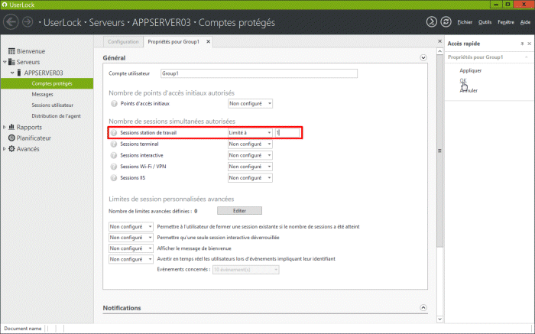Open the Outils menu
The height and width of the screenshot is (334, 535).
tap(485, 22)
